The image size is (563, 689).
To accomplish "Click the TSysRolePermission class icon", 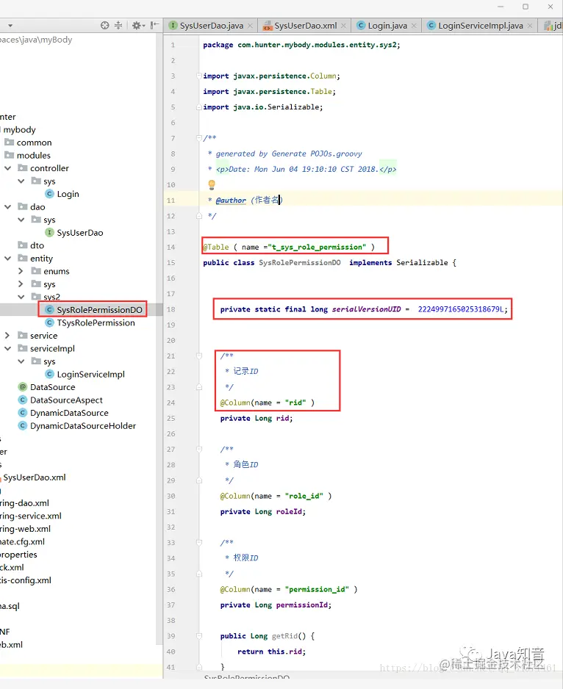I will pyautogui.click(x=50, y=322).
